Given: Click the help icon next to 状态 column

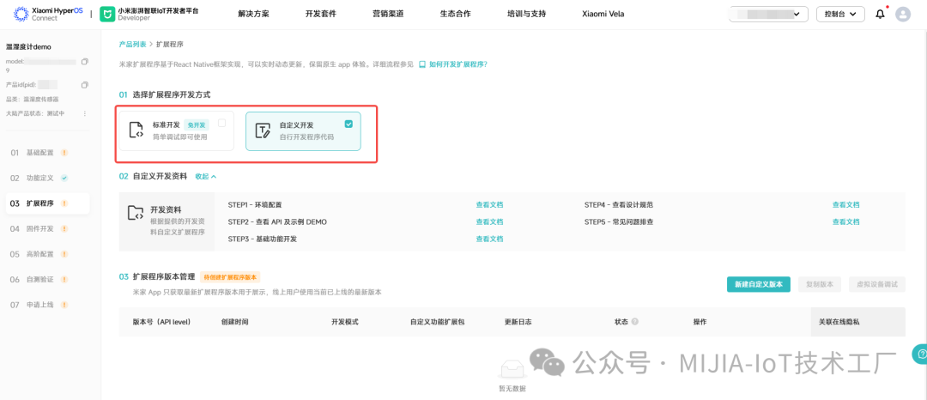Looking at the screenshot, I should [x=634, y=322].
